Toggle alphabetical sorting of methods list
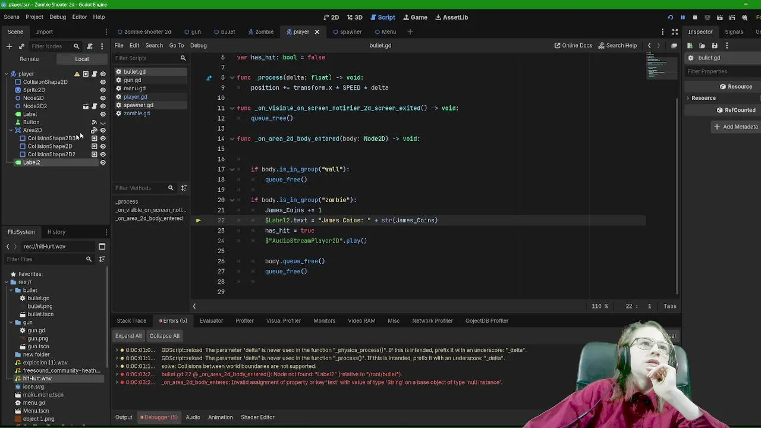761x428 pixels. pyautogui.click(x=184, y=188)
